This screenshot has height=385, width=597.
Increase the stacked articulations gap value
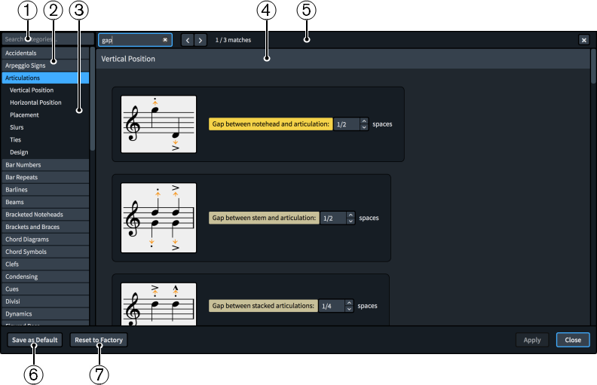tap(349, 303)
